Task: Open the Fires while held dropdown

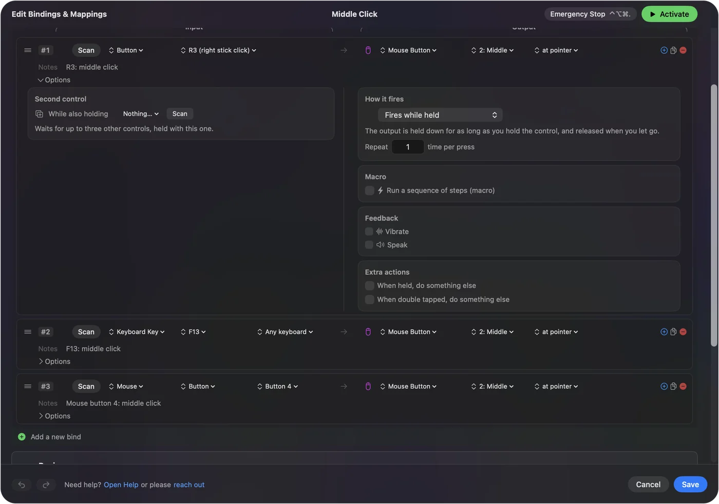Action: [440, 115]
